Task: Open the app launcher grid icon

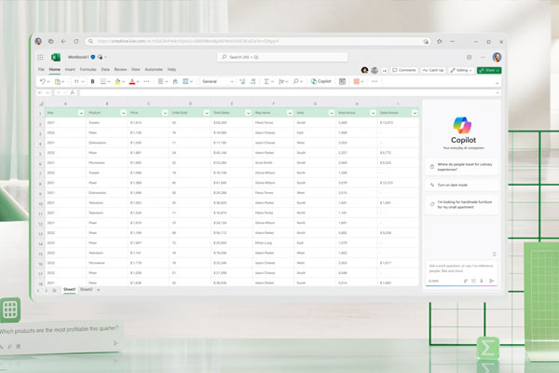Action: pyautogui.click(x=40, y=57)
